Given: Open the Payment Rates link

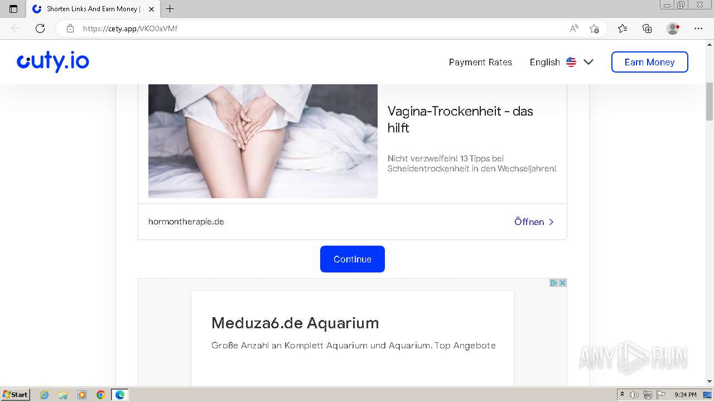Looking at the screenshot, I should (x=480, y=62).
